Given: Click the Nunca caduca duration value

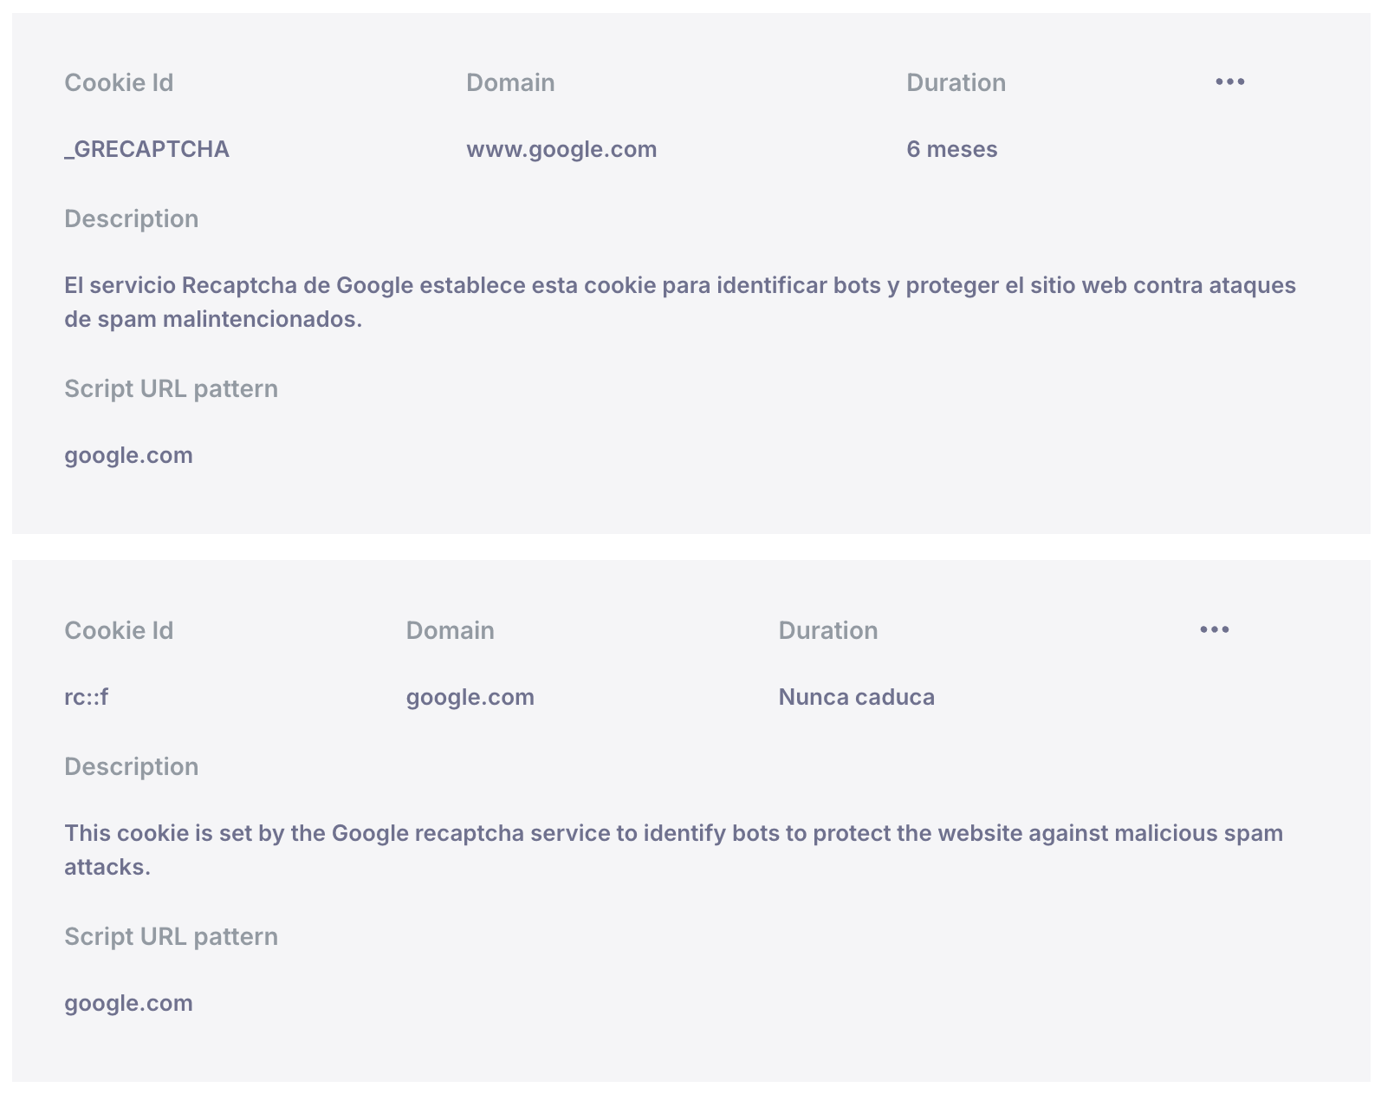Looking at the screenshot, I should (856, 697).
